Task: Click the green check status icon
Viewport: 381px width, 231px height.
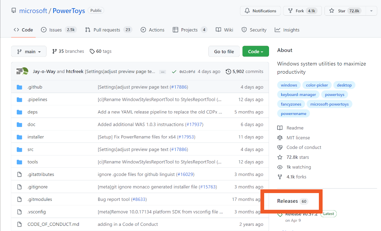Action: click(x=173, y=72)
